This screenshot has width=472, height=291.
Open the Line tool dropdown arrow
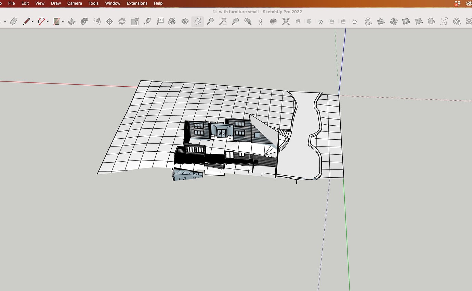pyautogui.click(x=32, y=21)
